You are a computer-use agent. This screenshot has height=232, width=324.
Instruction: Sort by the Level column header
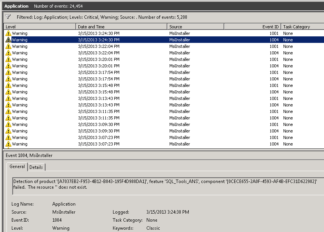(38, 27)
